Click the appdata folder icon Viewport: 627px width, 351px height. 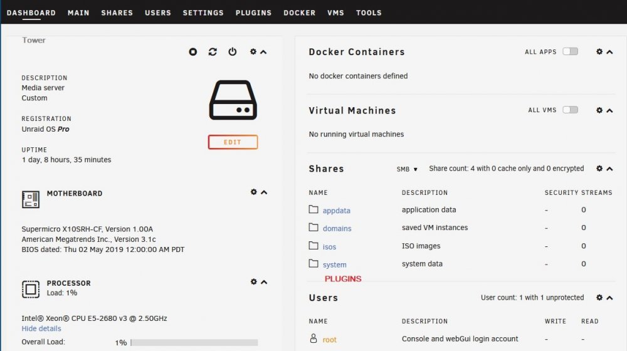click(313, 209)
